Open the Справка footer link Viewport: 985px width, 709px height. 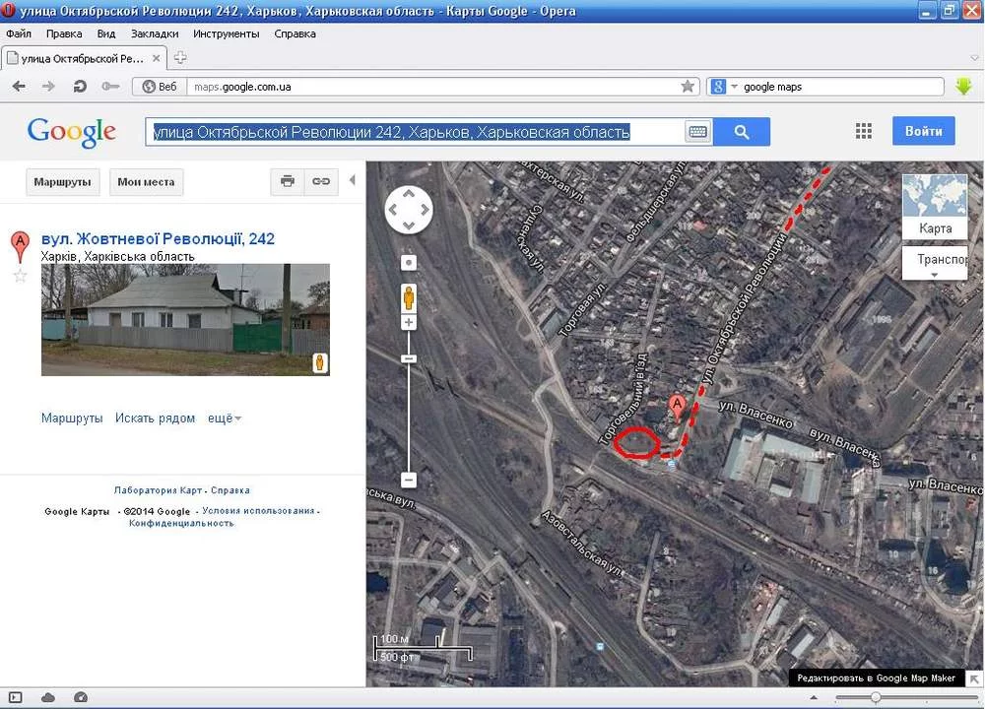230,490
